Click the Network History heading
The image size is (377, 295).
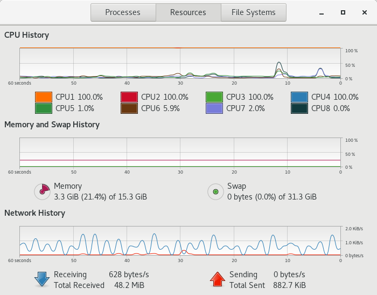coord(35,213)
